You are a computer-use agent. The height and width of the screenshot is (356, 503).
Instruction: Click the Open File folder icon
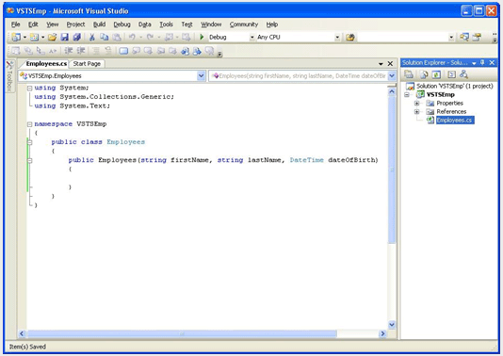point(53,38)
